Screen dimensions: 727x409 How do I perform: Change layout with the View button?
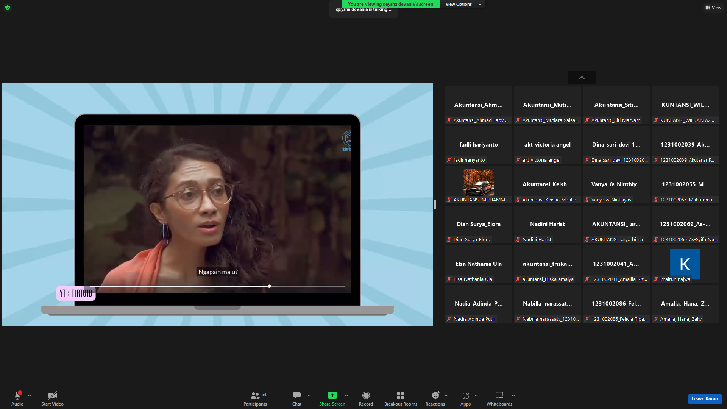pyautogui.click(x=713, y=8)
